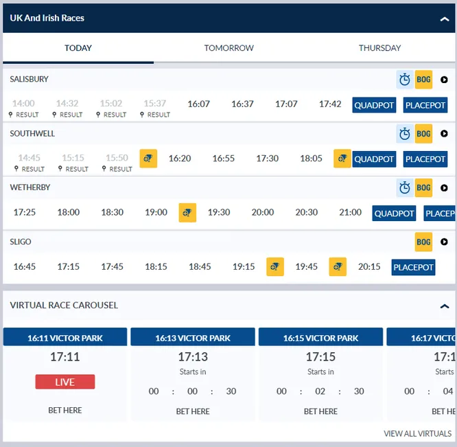Open the Sligo 18:15 race
This screenshot has width=457, height=447.
[156, 266]
